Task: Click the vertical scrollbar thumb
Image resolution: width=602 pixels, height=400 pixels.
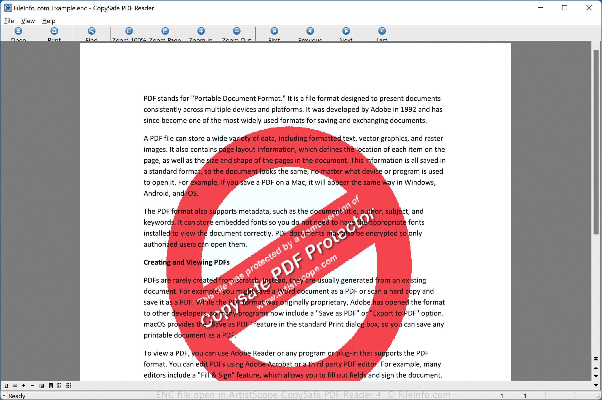Action: [596, 142]
